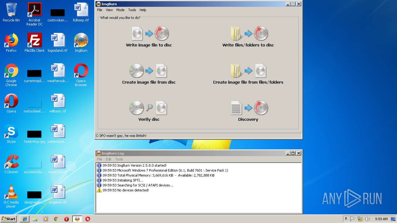The width and height of the screenshot is (397, 223).
Task: Open File menu in ImgBurn Log window
Action: pos(100,159)
